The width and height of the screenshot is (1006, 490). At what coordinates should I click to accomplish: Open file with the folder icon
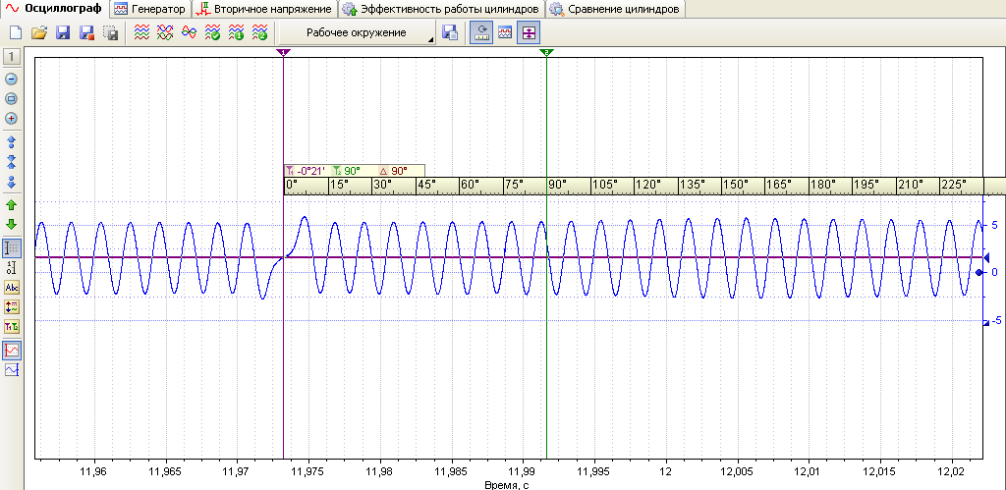coord(39,32)
